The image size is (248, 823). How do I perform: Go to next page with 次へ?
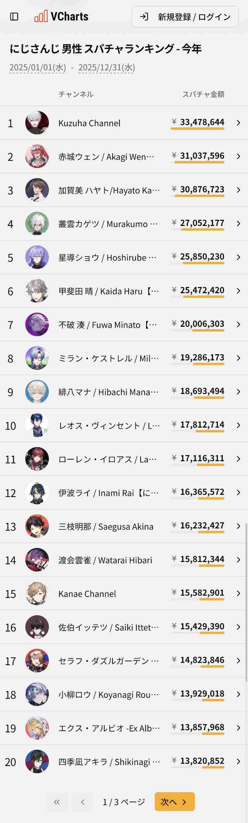click(174, 802)
